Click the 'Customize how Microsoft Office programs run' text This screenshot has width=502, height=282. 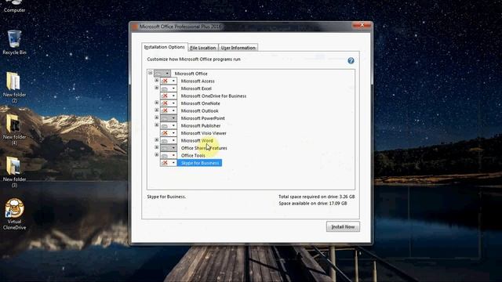[194, 60]
